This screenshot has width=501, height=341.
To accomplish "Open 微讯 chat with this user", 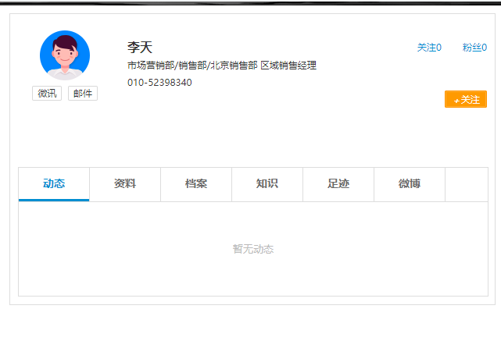I will 47,94.
